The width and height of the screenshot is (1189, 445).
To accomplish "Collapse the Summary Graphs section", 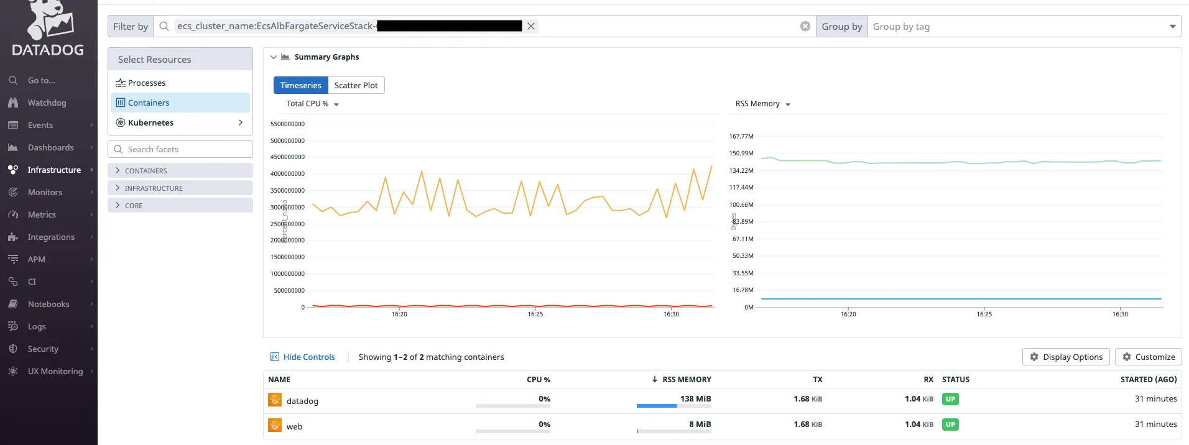I will (274, 57).
